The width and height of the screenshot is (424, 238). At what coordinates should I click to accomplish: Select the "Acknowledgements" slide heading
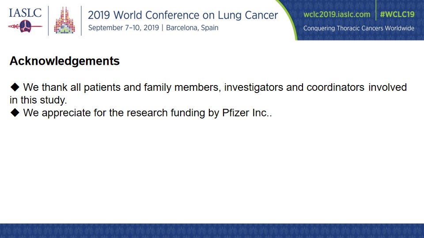[64, 61]
